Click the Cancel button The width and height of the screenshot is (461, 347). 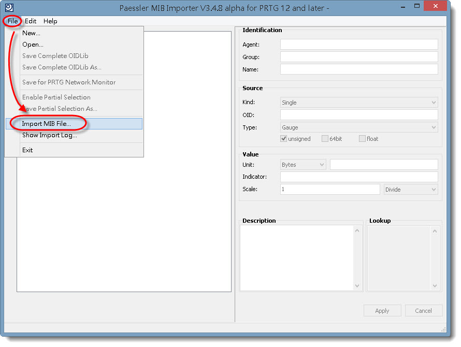pyautogui.click(x=423, y=311)
